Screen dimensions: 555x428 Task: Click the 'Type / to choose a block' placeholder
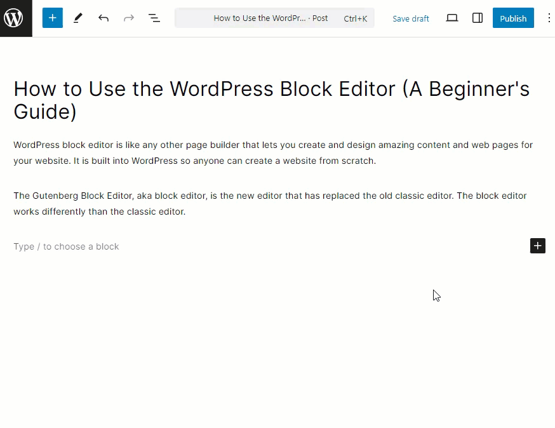pos(66,246)
